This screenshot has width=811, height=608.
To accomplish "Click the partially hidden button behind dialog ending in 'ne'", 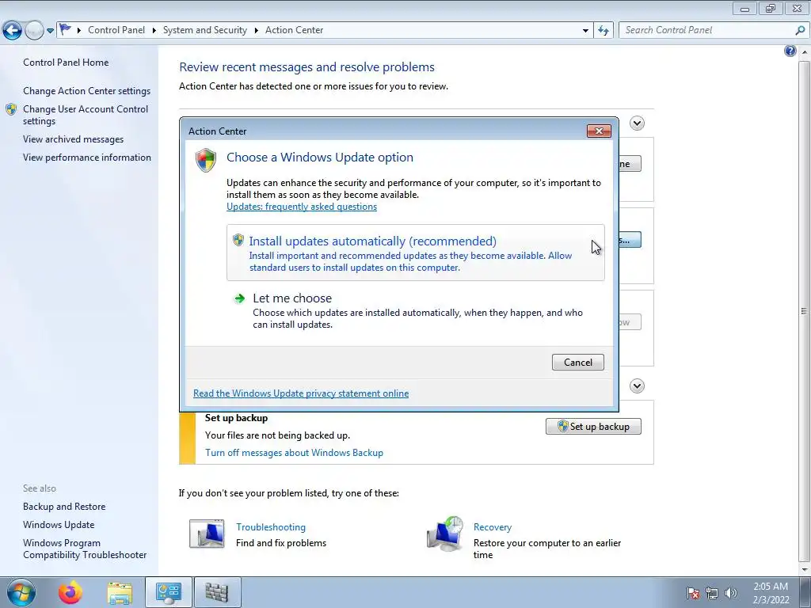I will point(630,164).
